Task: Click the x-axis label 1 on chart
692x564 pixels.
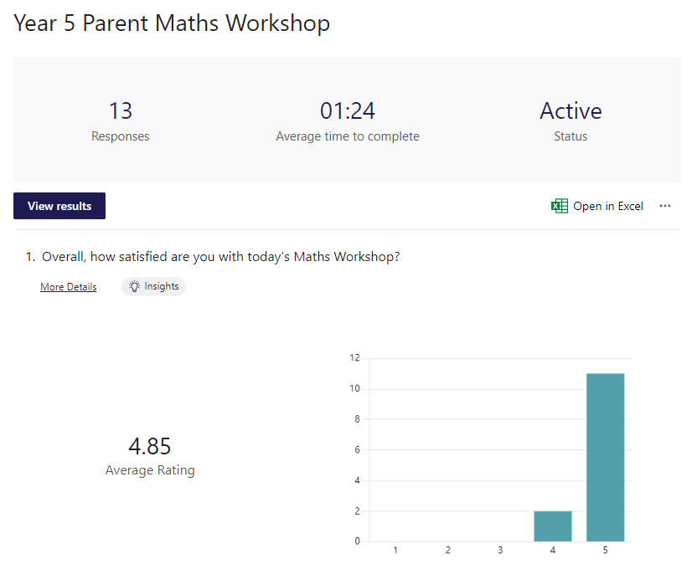Action: coord(395,550)
